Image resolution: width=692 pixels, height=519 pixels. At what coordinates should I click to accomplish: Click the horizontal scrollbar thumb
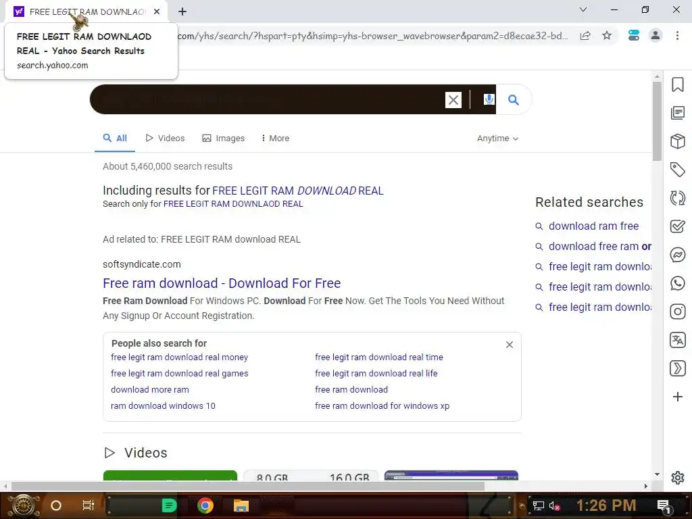click(x=248, y=486)
